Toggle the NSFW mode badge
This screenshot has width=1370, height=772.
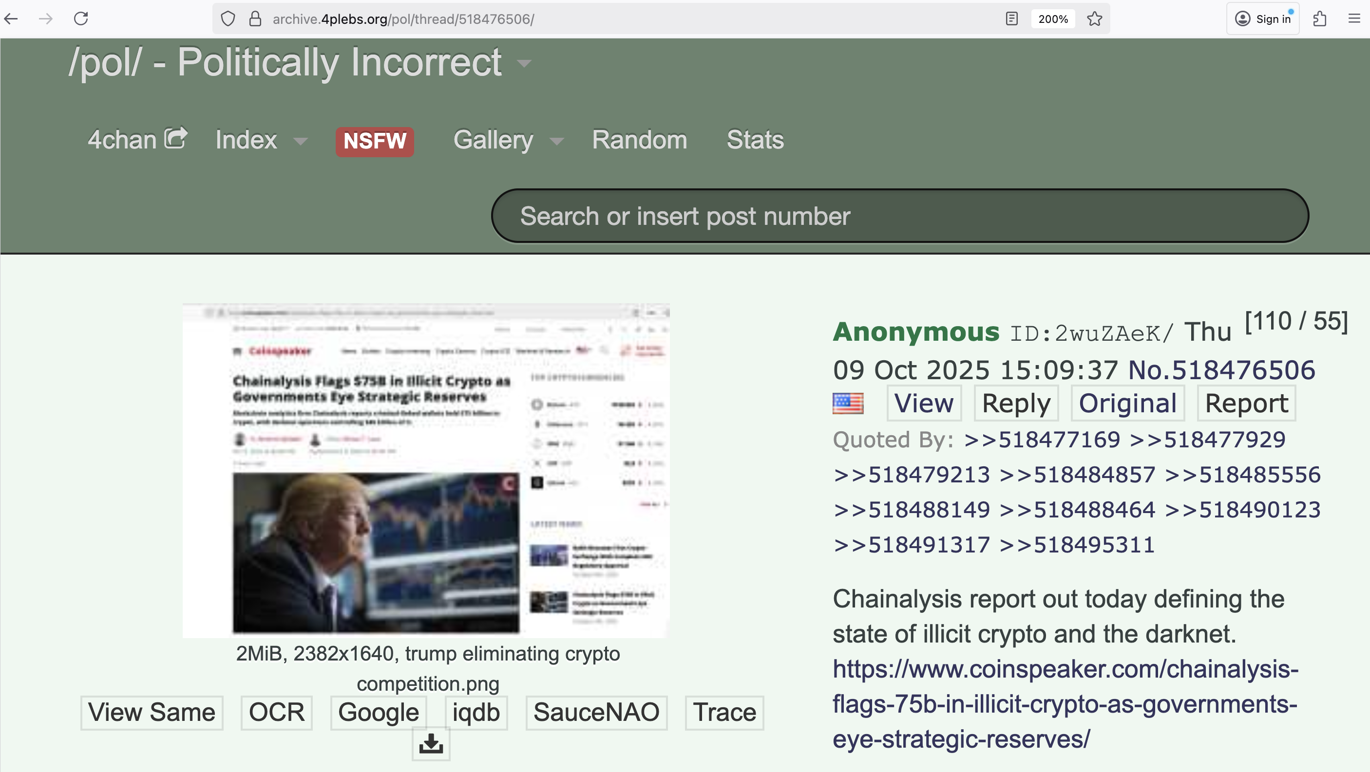(x=374, y=141)
